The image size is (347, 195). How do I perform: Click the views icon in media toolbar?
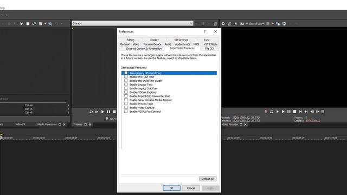point(41,24)
